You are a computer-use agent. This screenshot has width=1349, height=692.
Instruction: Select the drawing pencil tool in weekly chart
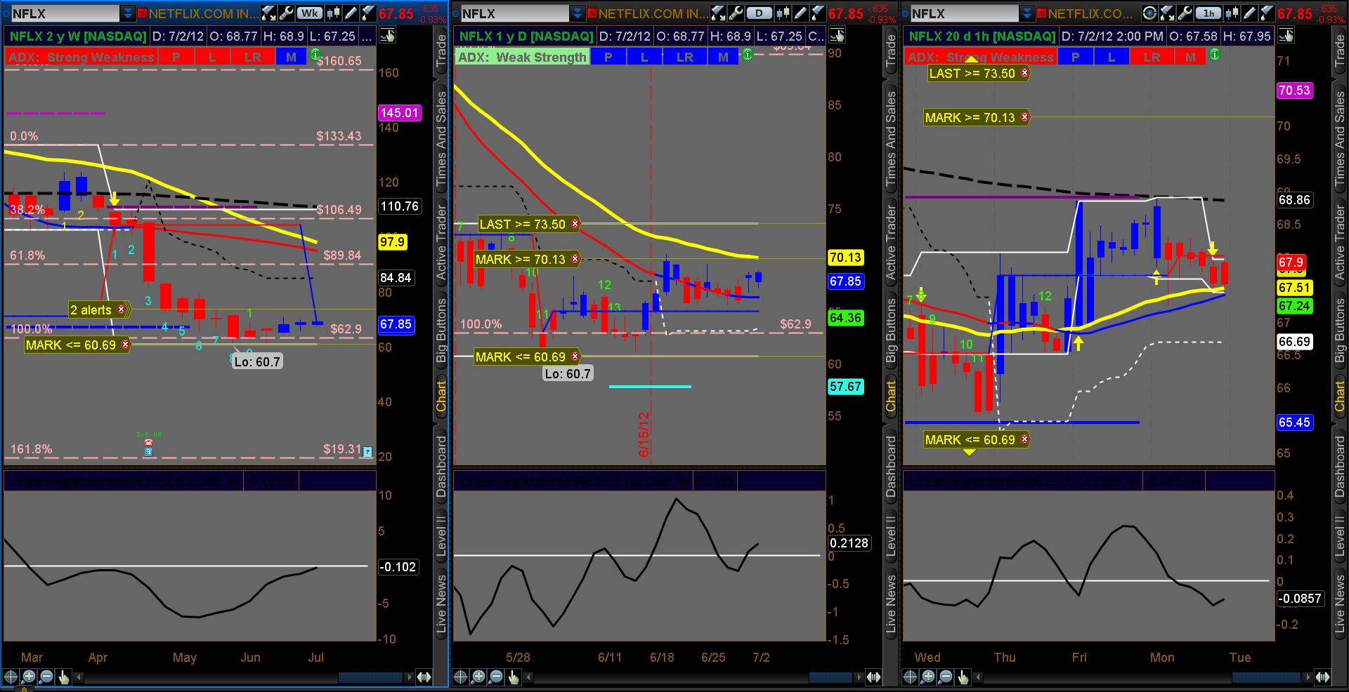pos(349,13)
